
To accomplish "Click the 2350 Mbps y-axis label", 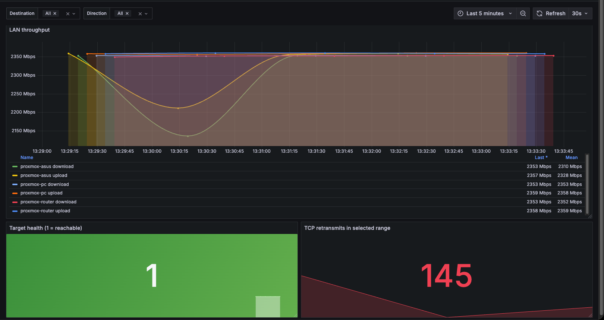I will [23, 57].
